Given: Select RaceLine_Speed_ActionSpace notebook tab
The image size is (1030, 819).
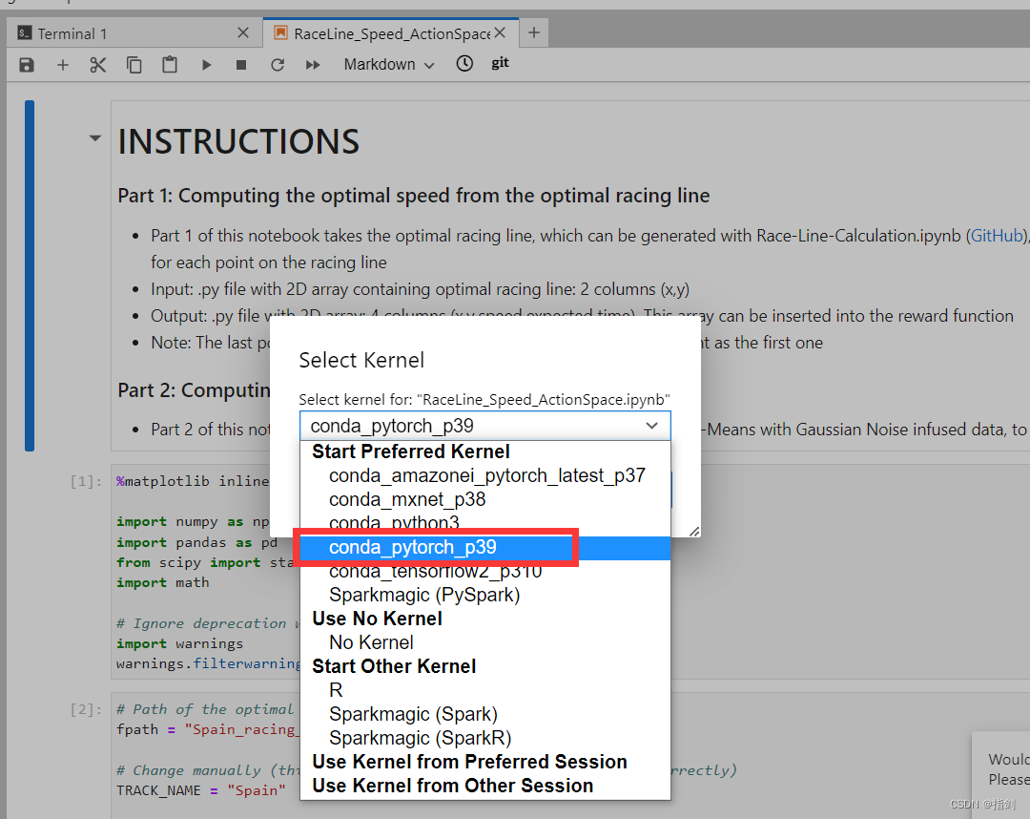Looking at the screenshot, I should 391,33.
